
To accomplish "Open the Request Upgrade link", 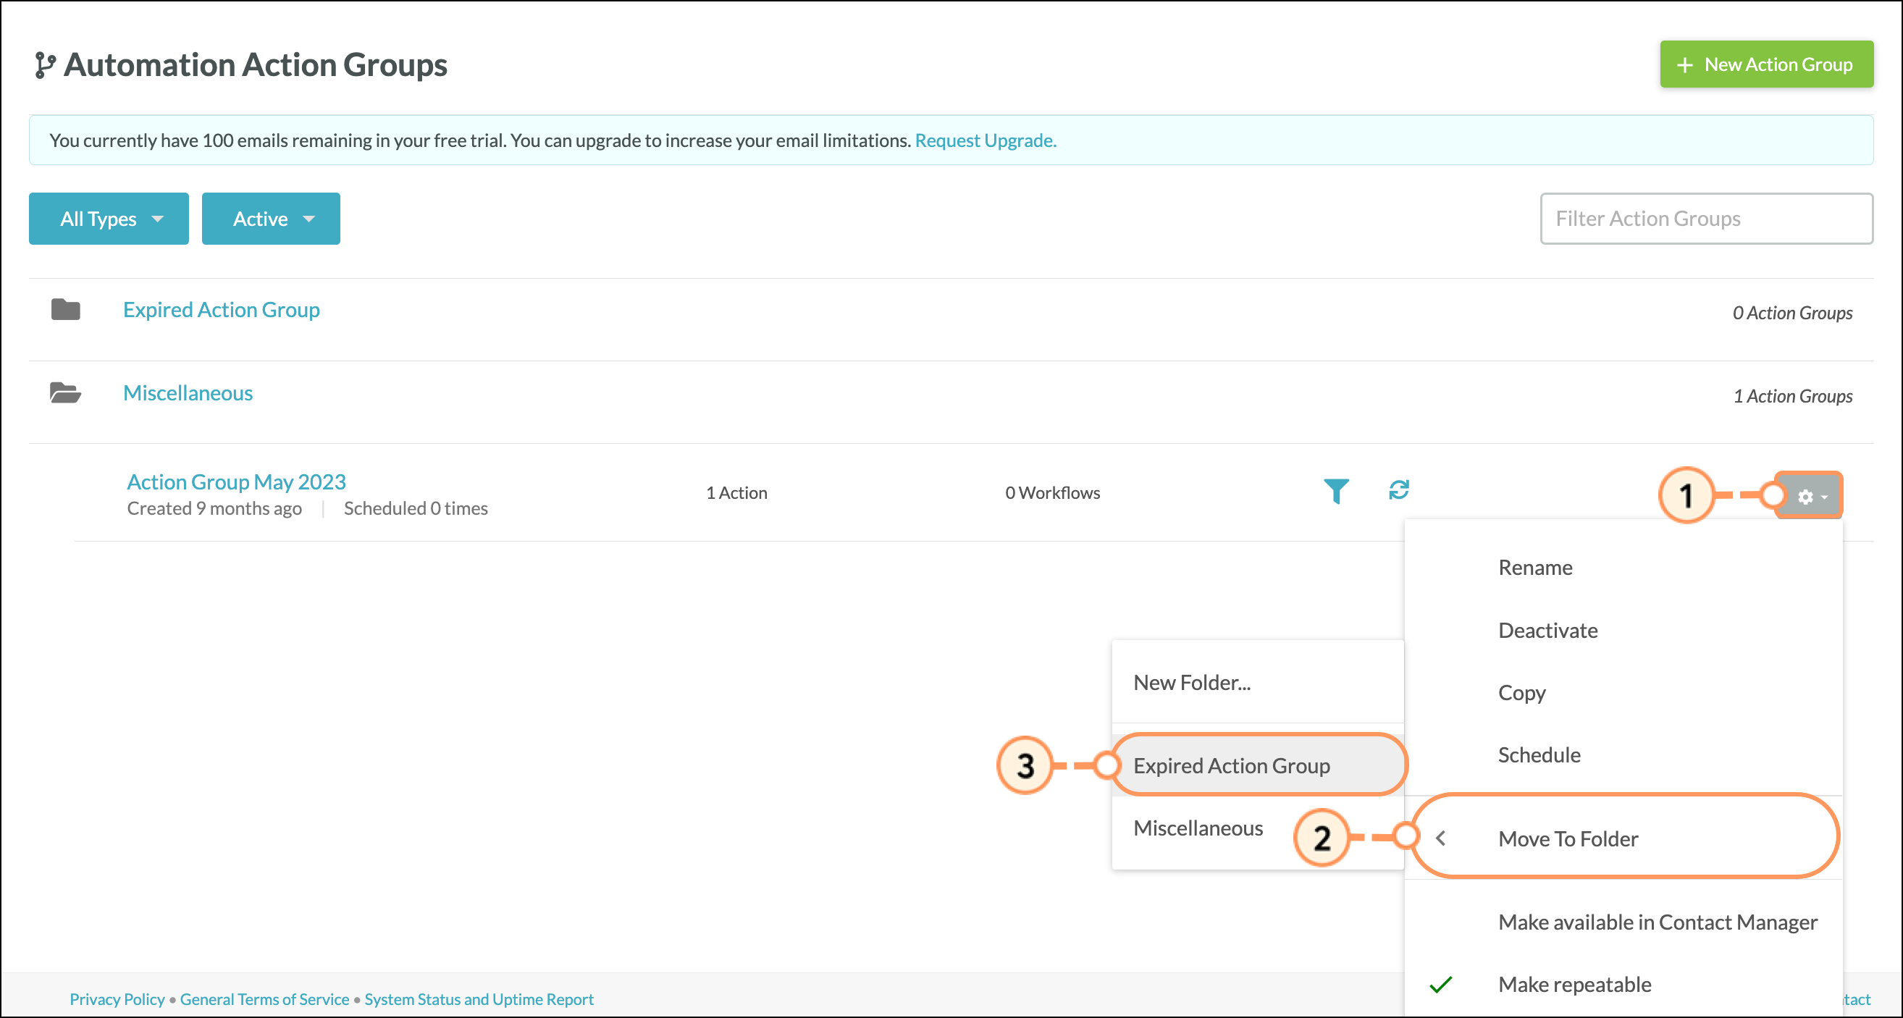I will pos(986,140).
